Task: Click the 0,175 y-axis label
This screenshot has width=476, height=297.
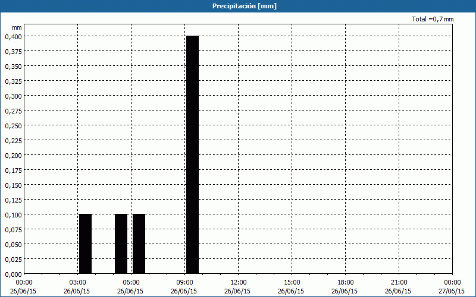Action: 13,170
